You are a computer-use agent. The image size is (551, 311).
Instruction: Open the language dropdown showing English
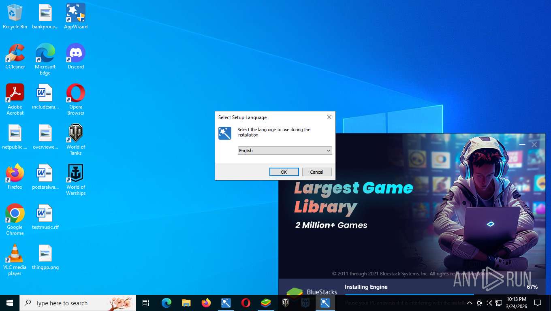pyautogui.click(x=285, y=151)
